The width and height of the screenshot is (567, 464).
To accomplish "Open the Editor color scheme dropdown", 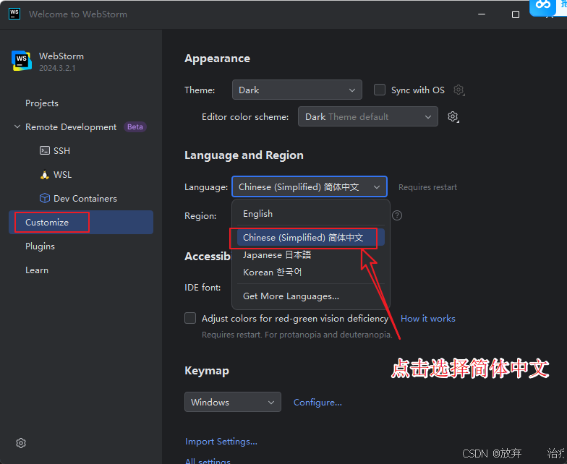I will pos(367,116).
